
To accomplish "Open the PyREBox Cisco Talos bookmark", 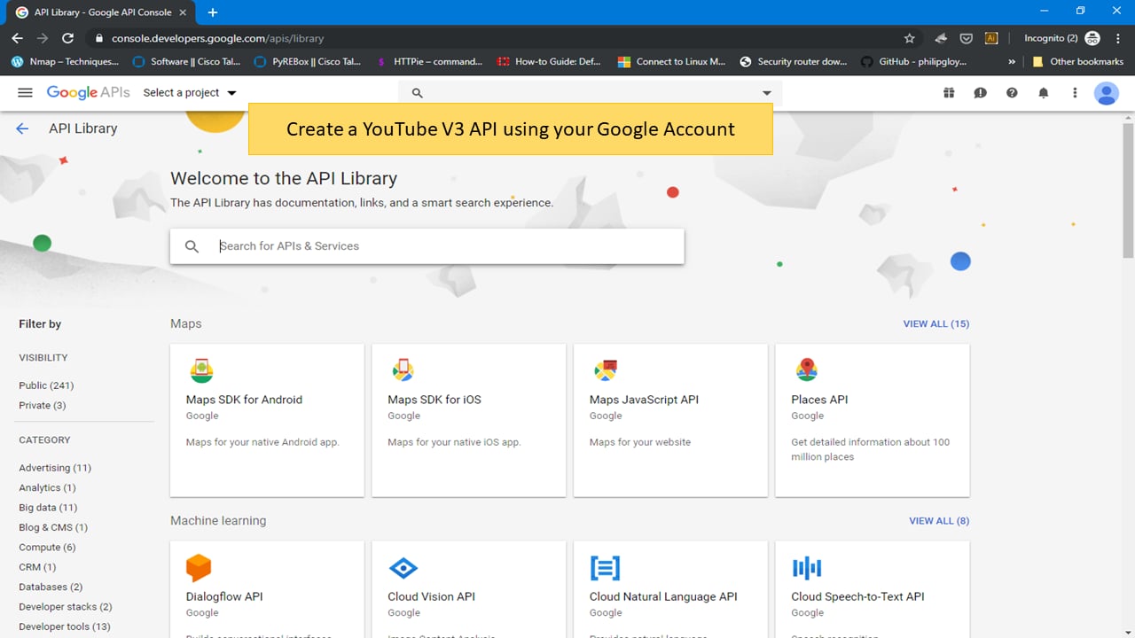I will (x=308, y=62).
